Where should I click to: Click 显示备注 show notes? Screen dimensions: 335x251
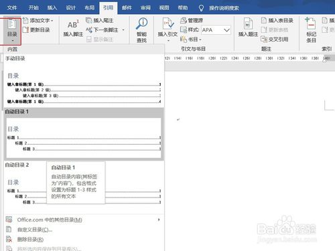tap(100, 39)
